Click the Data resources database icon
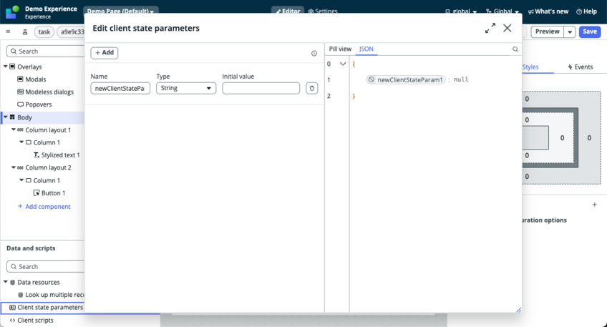The height and width of the screenshot is (327, 607). tap(12, 283)
